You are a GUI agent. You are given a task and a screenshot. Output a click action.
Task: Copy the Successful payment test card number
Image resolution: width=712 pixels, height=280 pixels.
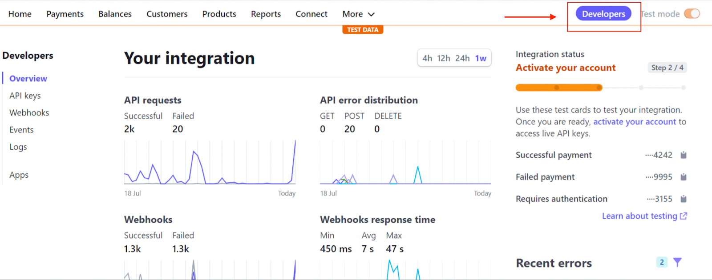click(684, 155)
